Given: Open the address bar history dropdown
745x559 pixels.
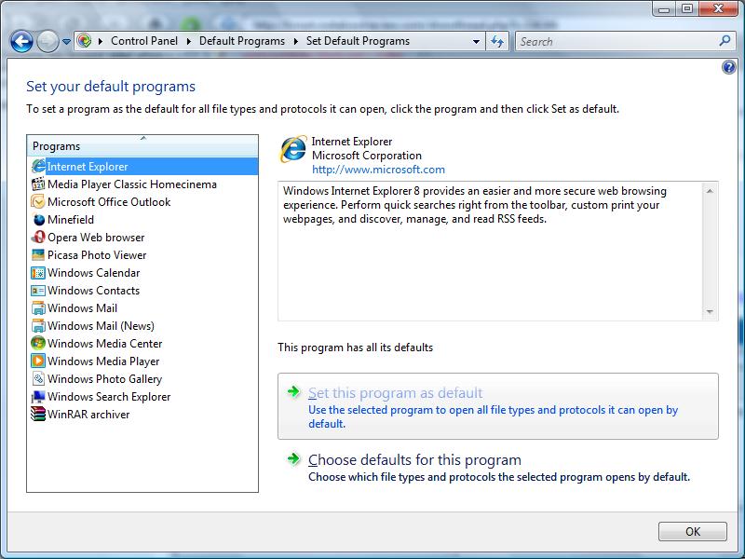Looking at the screenshot, I should (476, 41).
